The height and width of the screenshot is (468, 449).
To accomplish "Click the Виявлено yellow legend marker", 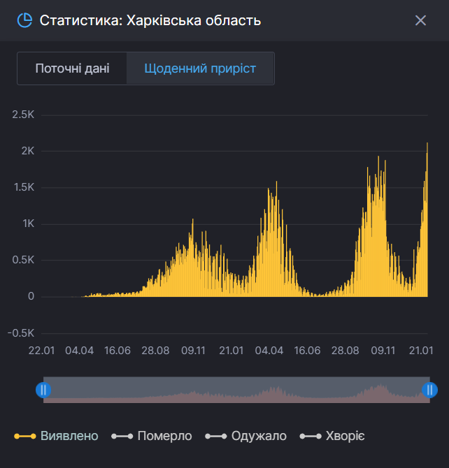I will point(25,436).
